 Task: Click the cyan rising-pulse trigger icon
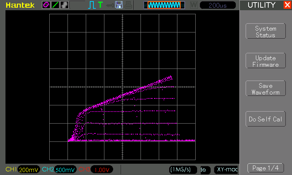point(92,5)
